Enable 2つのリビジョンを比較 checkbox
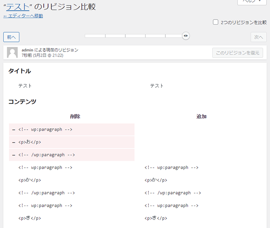Viewport: 270px width, 228px height. 216,22
